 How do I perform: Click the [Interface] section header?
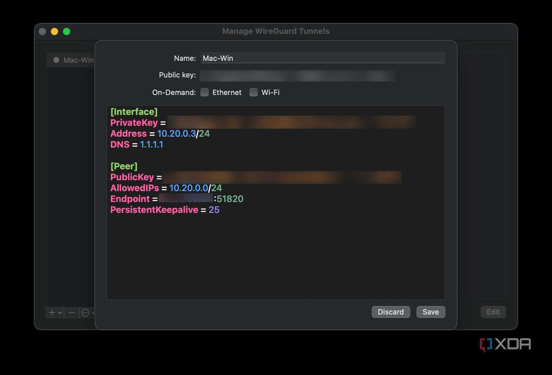click(134, 112)
